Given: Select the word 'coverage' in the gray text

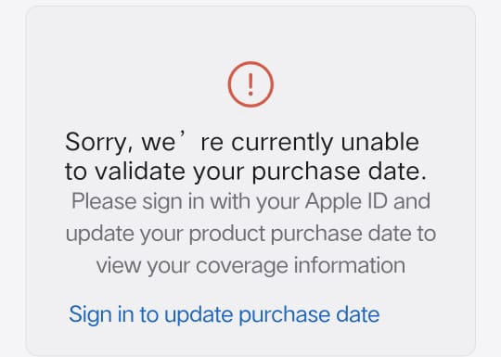Looking at the screenshot, I should (242, 267).
